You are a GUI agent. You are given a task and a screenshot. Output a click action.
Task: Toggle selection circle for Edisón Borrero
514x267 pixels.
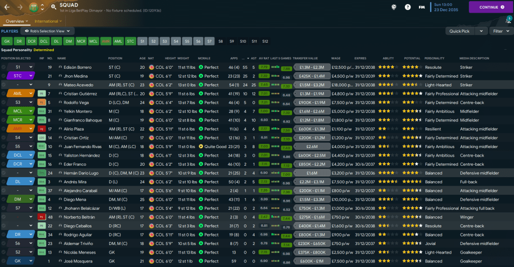[4, 67]
